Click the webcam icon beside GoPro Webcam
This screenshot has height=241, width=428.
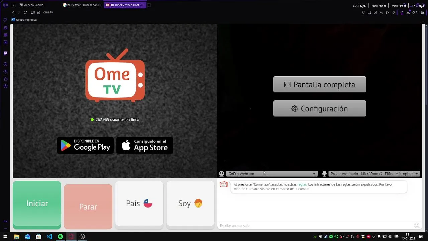click(x=221, y=174)
